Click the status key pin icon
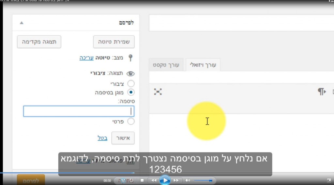This screenshot has width=334, height=185. [130, 58]
